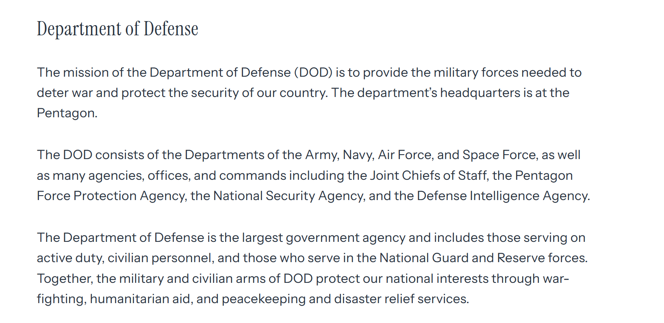The width and height of the screenshot is (664, 323).
Task: Click the word "headquarters"
Action: tap(480, 93)
